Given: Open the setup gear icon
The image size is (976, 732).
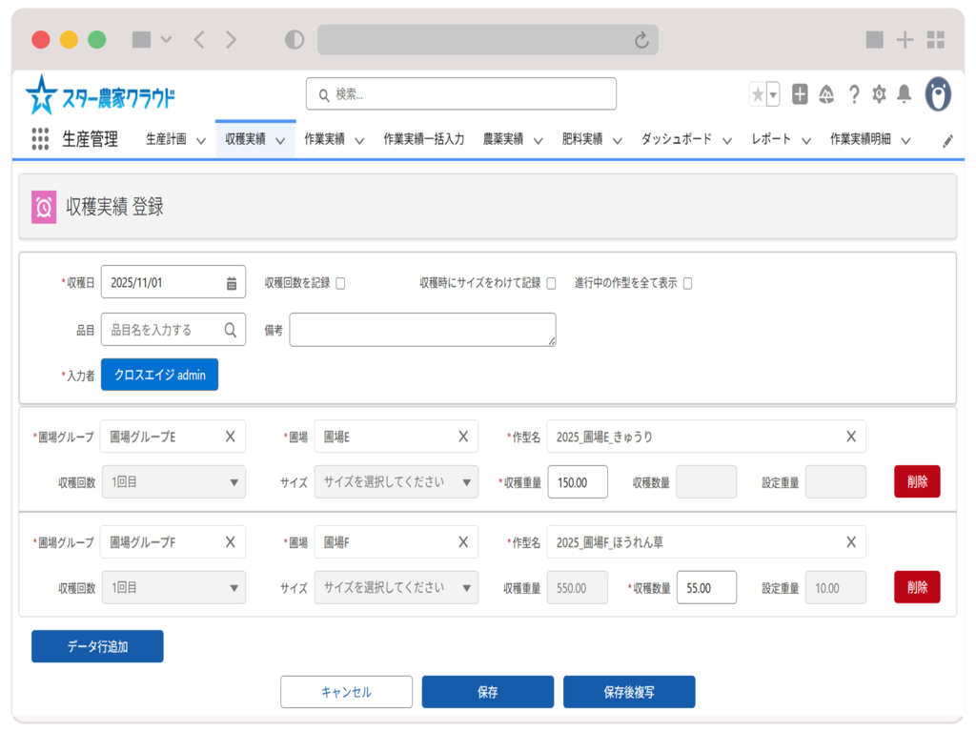Looking at the screenshot, I should [x=879, y=93].
